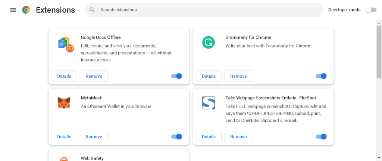Click the Developer mode label

tap(344, 10)
